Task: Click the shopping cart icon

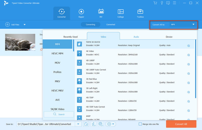Action: tap(155, 3)
